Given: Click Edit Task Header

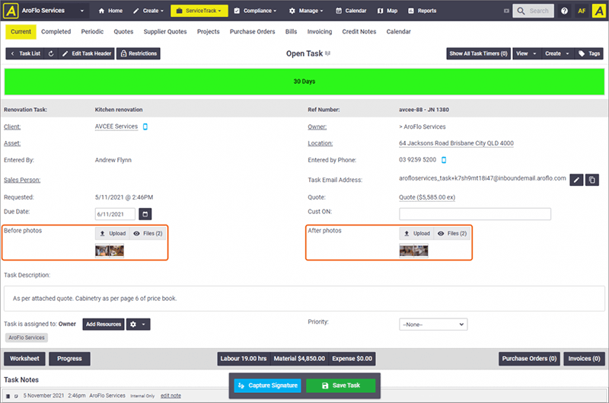Looking at the screenshot, I should click(x=86, y=53).
